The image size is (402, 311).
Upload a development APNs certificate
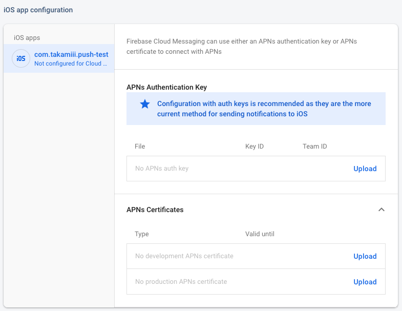(x=365, y=256)
